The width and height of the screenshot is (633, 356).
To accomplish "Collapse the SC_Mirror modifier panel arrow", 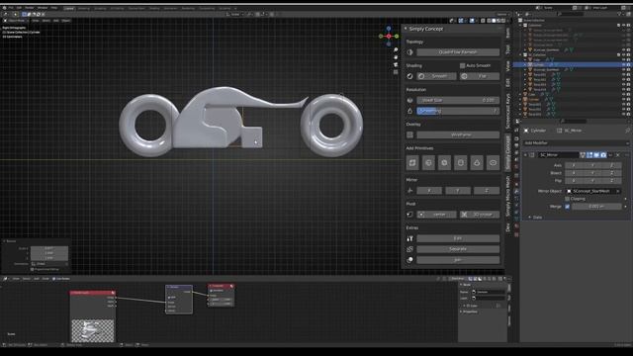I will (525, 155).
